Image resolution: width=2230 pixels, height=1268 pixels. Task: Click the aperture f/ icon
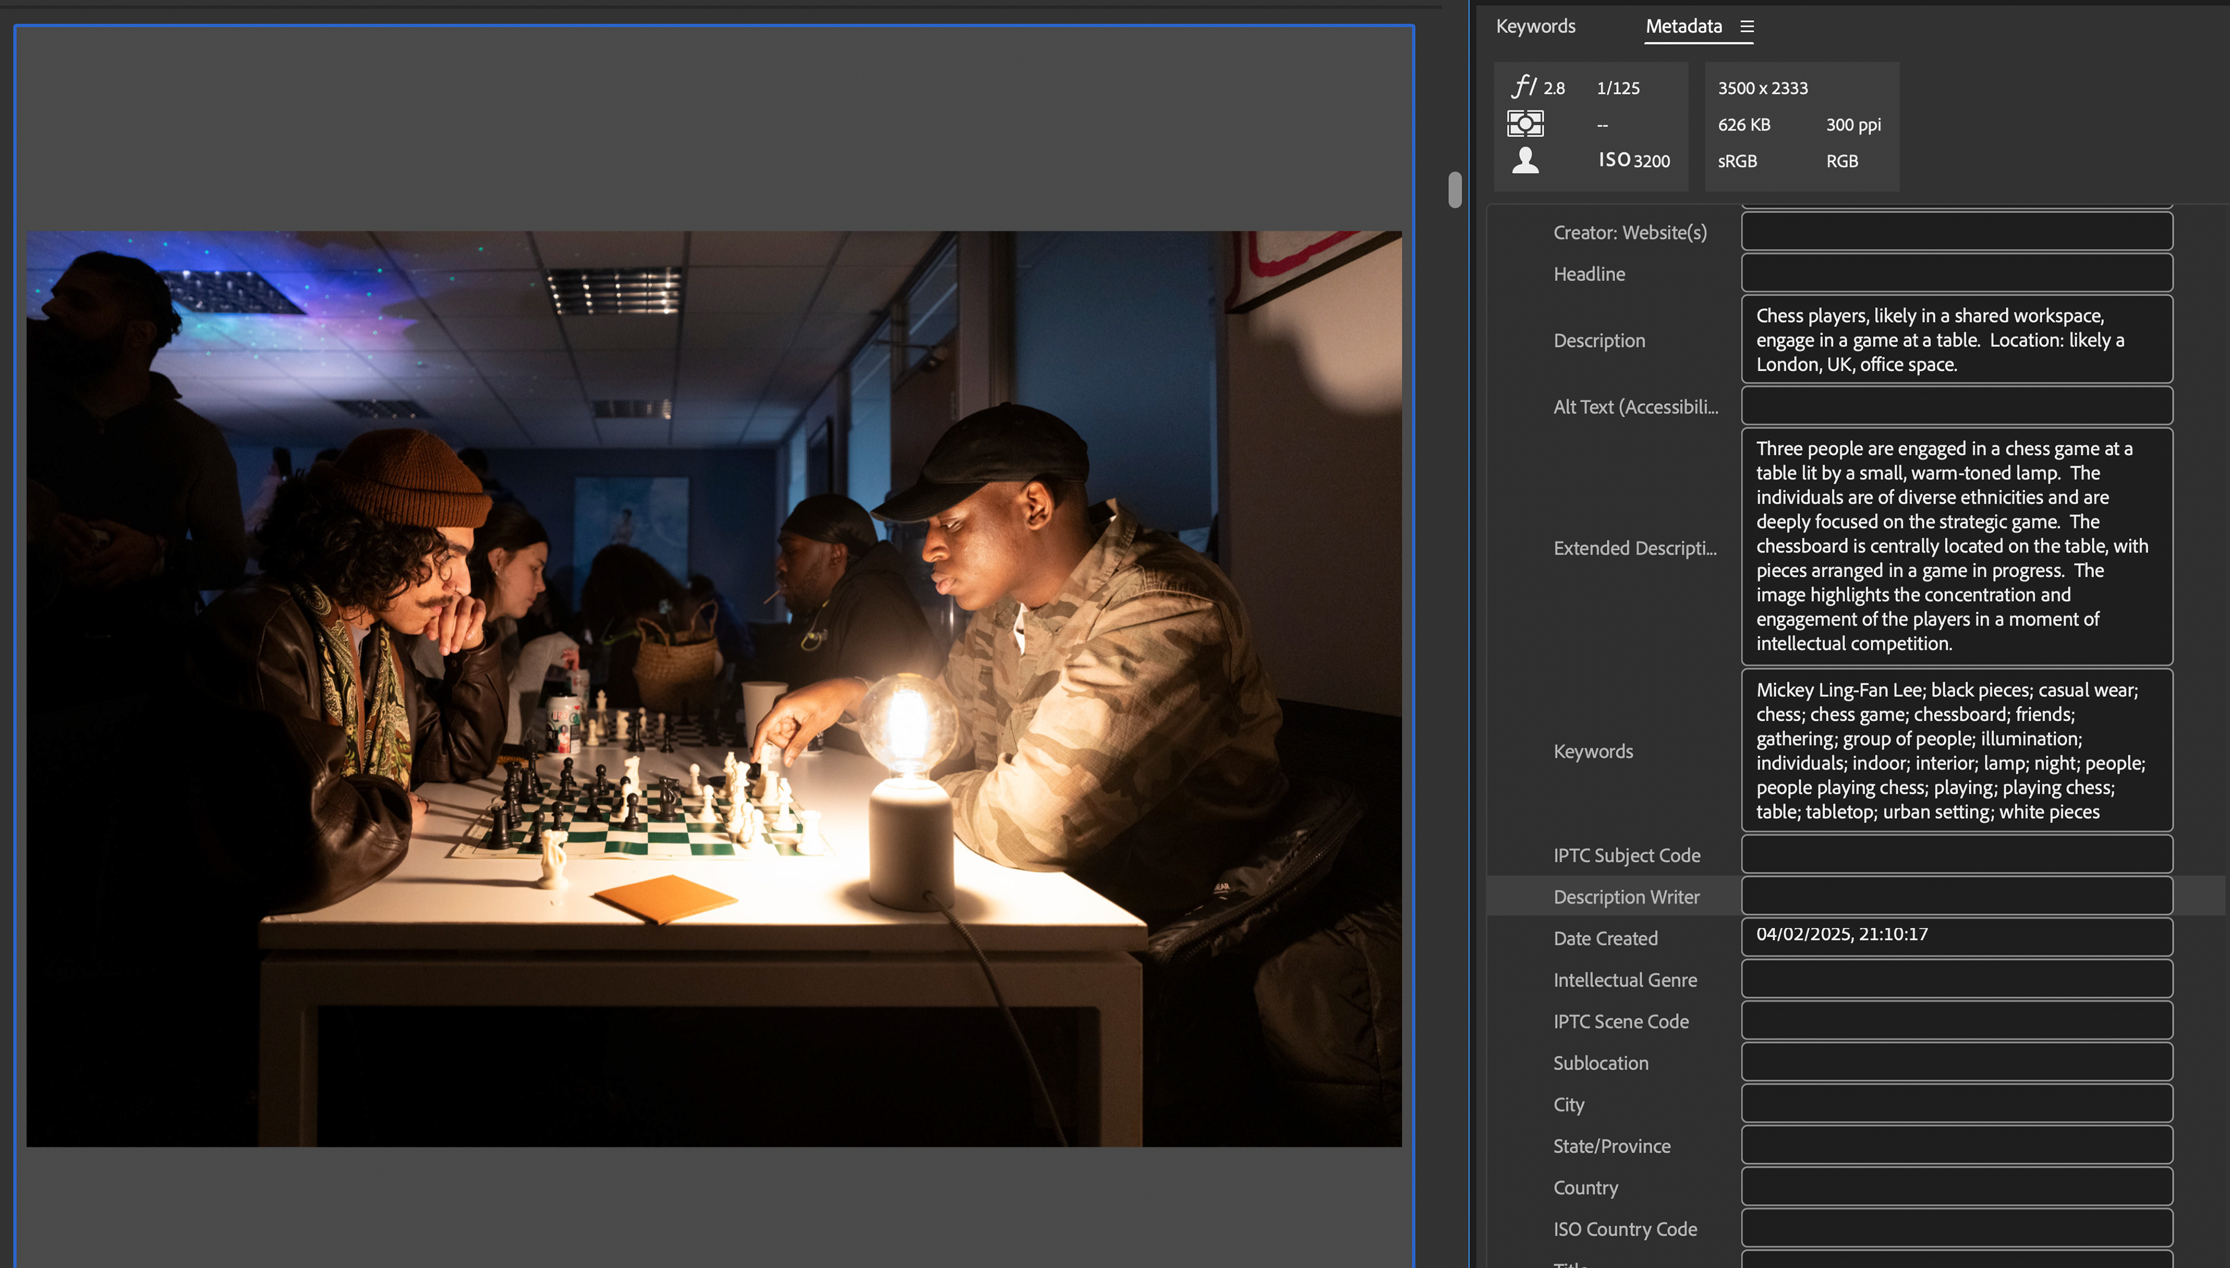click(x=1524, y=86)
